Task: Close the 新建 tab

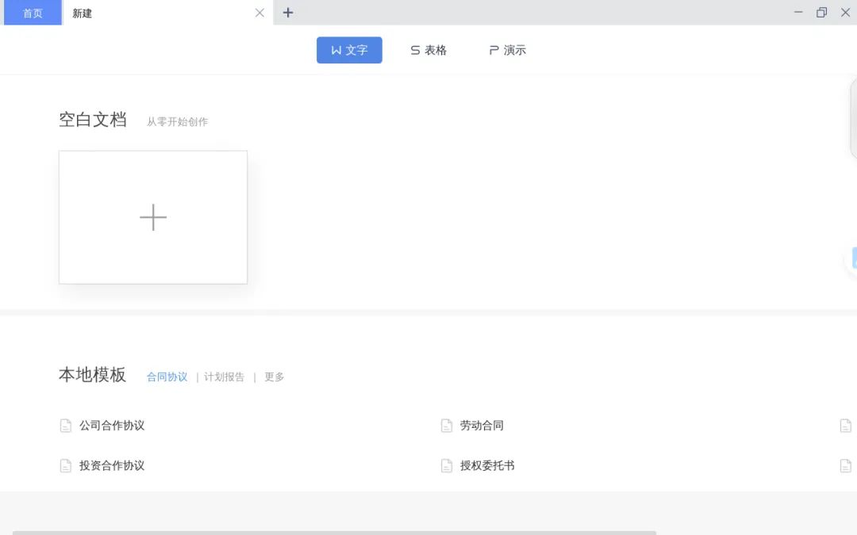Action: tap(259, 13)
